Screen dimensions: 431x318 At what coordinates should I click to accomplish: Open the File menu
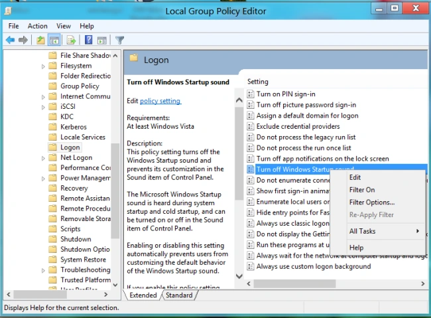13,26
